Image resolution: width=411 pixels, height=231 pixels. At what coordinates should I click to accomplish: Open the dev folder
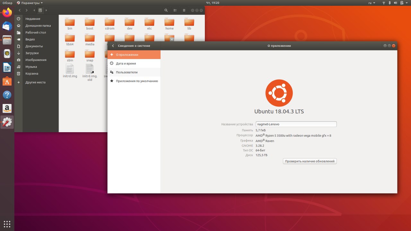coord(130,24)
